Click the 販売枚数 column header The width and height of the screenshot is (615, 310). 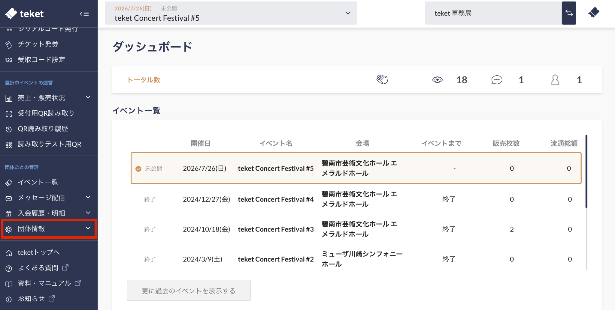506,143
